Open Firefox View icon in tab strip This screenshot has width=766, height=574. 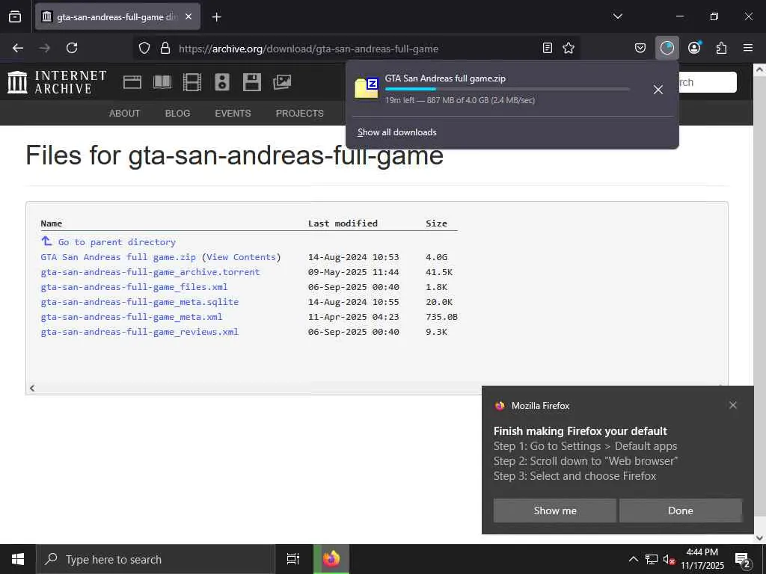click(15, 16)
